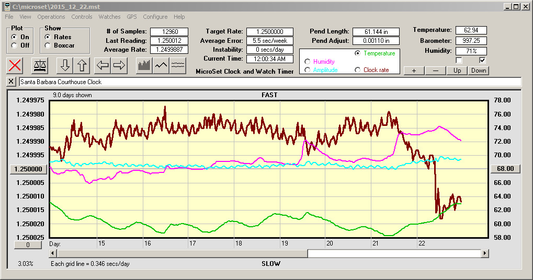The height and width of the screenshot is (280, 533).
Task: Click the wavy lines smoothing icon
Action: (178, 65)
